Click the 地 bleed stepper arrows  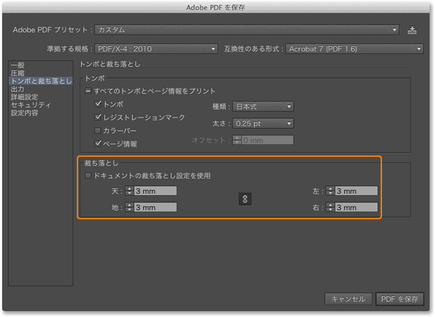129,207
